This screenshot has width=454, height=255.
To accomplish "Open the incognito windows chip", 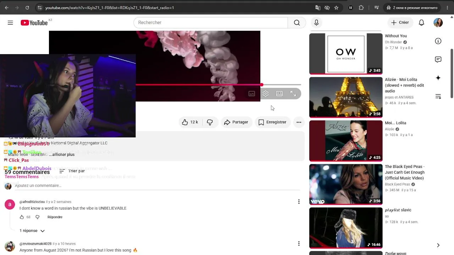I will coord(412,7).
